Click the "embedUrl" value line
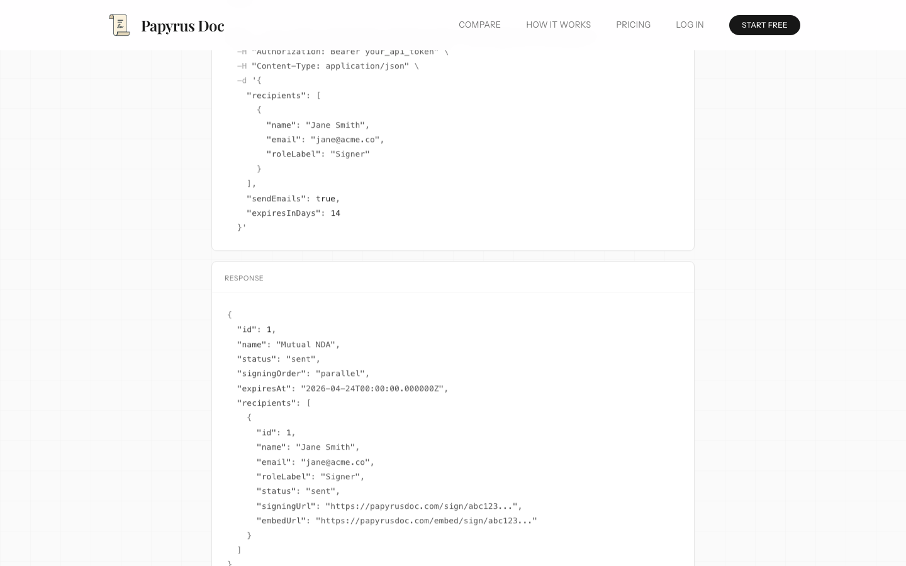 396,521
